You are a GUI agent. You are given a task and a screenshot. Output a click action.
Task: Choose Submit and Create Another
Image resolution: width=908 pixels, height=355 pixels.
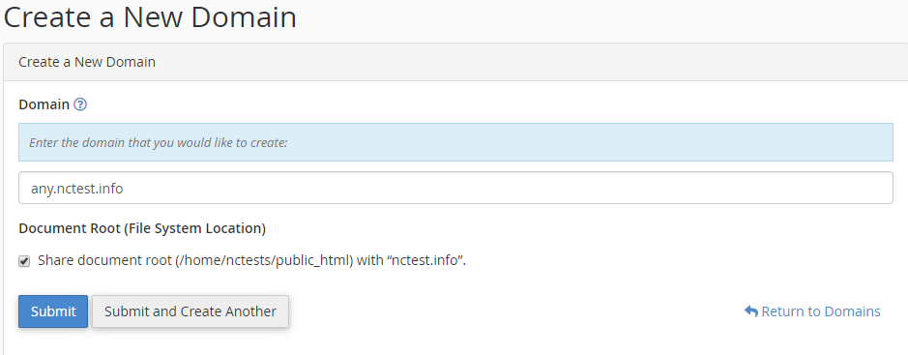[x=190, y=311]
